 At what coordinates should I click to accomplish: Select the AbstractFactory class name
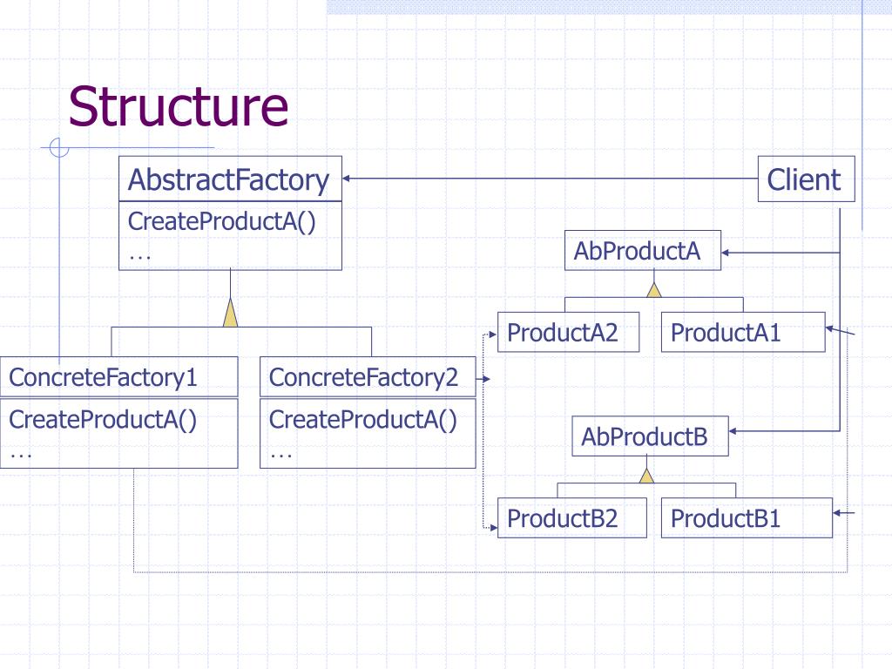pyautogui.click(x=229, y=180)
